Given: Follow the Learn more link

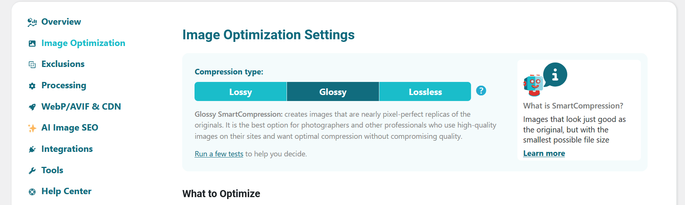Looking at the screenshot, I should click(544, 153).
